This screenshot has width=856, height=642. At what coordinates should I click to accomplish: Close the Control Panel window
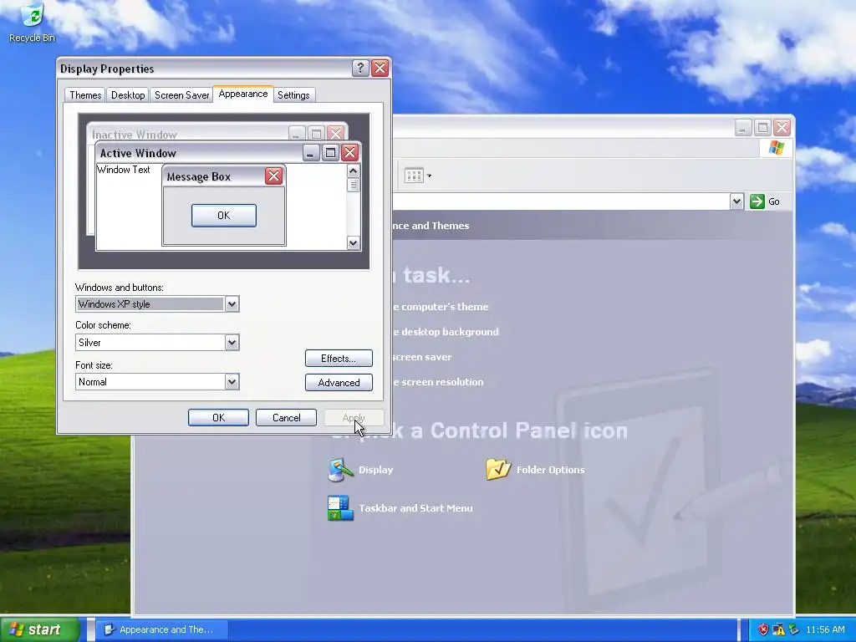pyautogui.click(x=782, y=128)
